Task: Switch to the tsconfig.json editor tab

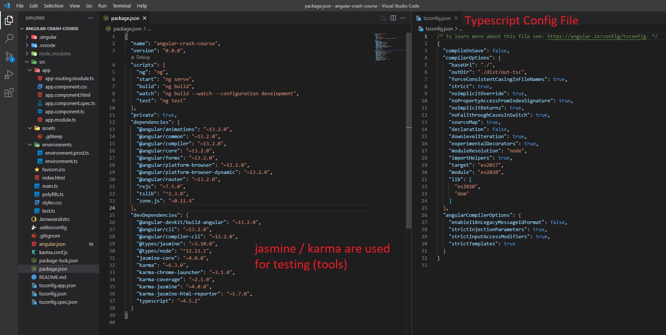Action: coord(437,18)
